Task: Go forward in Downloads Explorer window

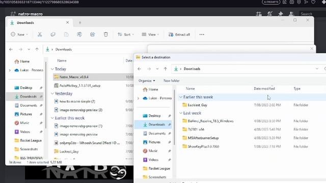Action: point(20,49)
